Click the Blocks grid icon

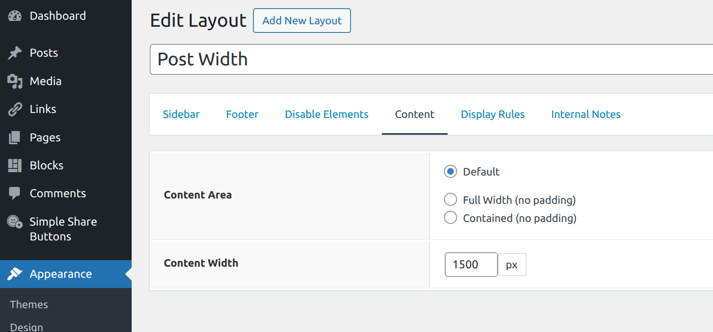(15, 166)
